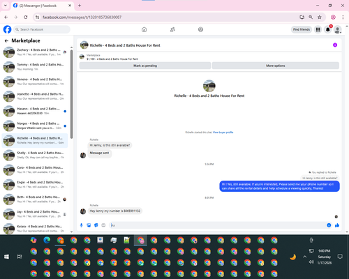Select the Messenger | Facebook tab
This screenshot has width=349, height=279.
click(43, 6)
